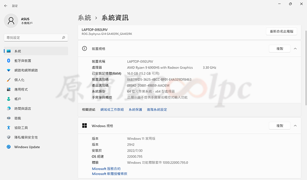This screenshot has height=180, width=307.
Task: Click the Bluetooth icon beside 藍牙與裝置
Action: 8,61
